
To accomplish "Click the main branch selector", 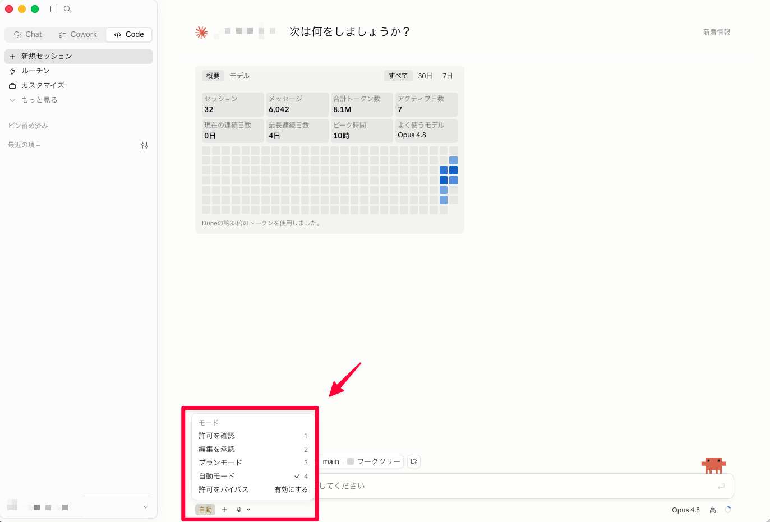I will point(331,461).
